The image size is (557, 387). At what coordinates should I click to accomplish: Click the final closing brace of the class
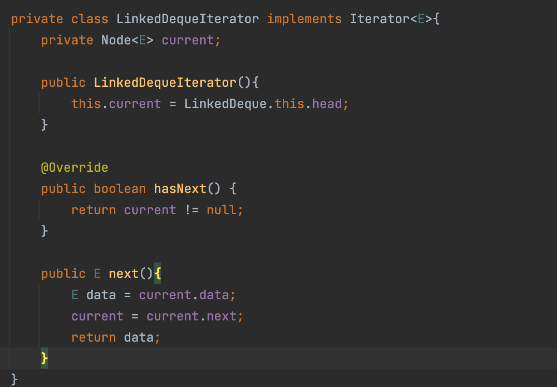14,379
